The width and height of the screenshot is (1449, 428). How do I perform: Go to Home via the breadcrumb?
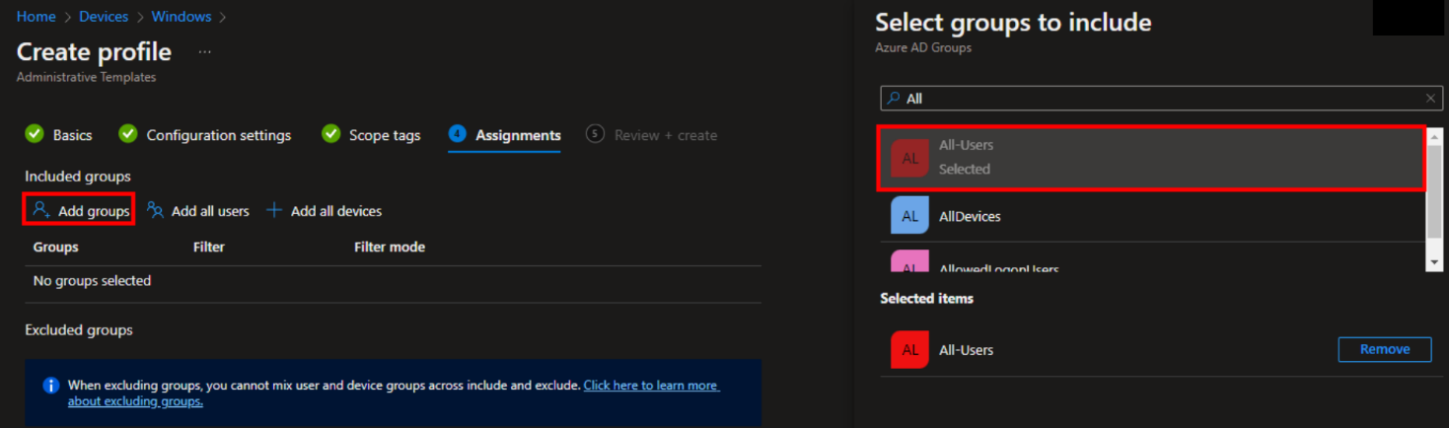tap(36, 17)
